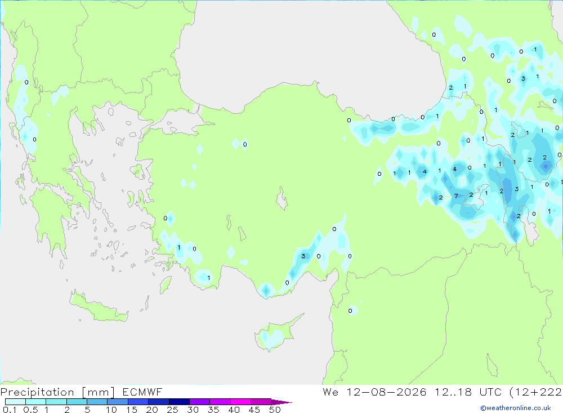This screenshot has height=413, width=563.
Task: Click the legend label '45'
Action: tap(254, 410)
